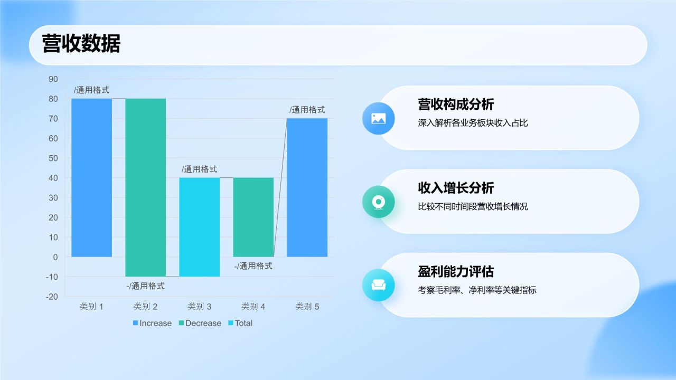Click the axis label 类别 5

click(x=307, y=306)
